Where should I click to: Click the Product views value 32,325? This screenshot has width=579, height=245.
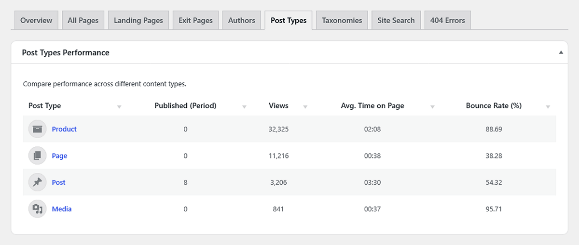pyautogui.click(x=278, y=129)
